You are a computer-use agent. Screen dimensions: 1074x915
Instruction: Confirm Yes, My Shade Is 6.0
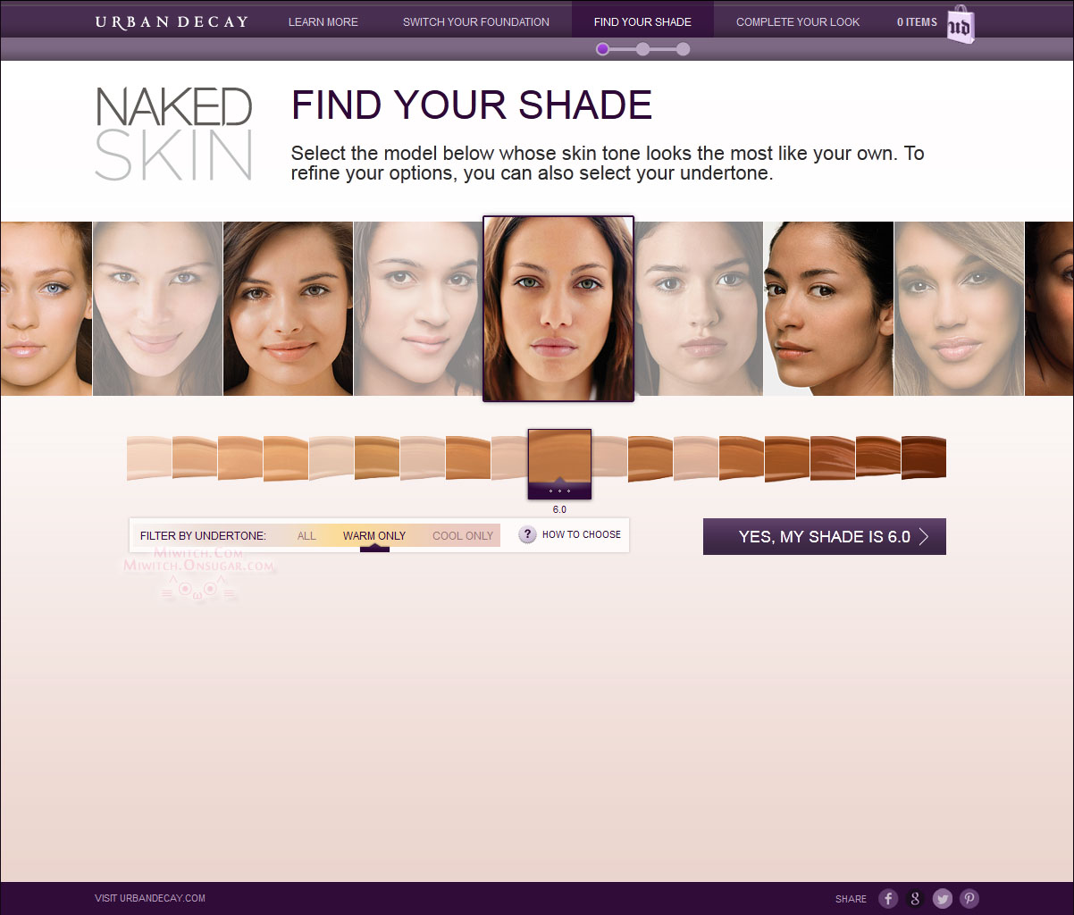coord(825,536)
